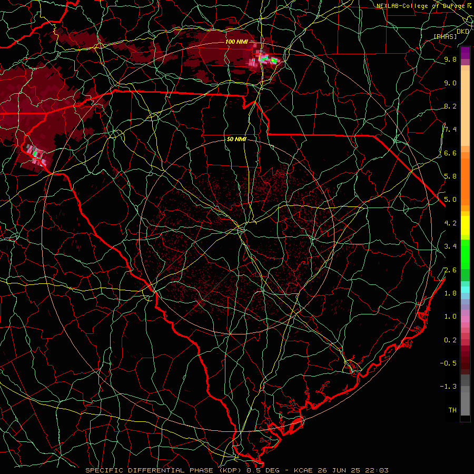
Task: Click the 4.2 legend value
Action: pyautogui.click(x=450, y=223)
